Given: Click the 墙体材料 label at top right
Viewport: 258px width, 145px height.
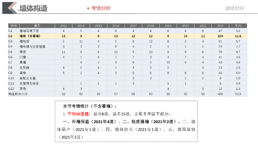Looking at the screenshot, I should pos(234,8).
